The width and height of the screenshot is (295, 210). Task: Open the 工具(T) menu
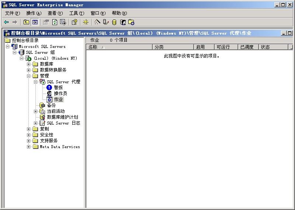(77, 13)
